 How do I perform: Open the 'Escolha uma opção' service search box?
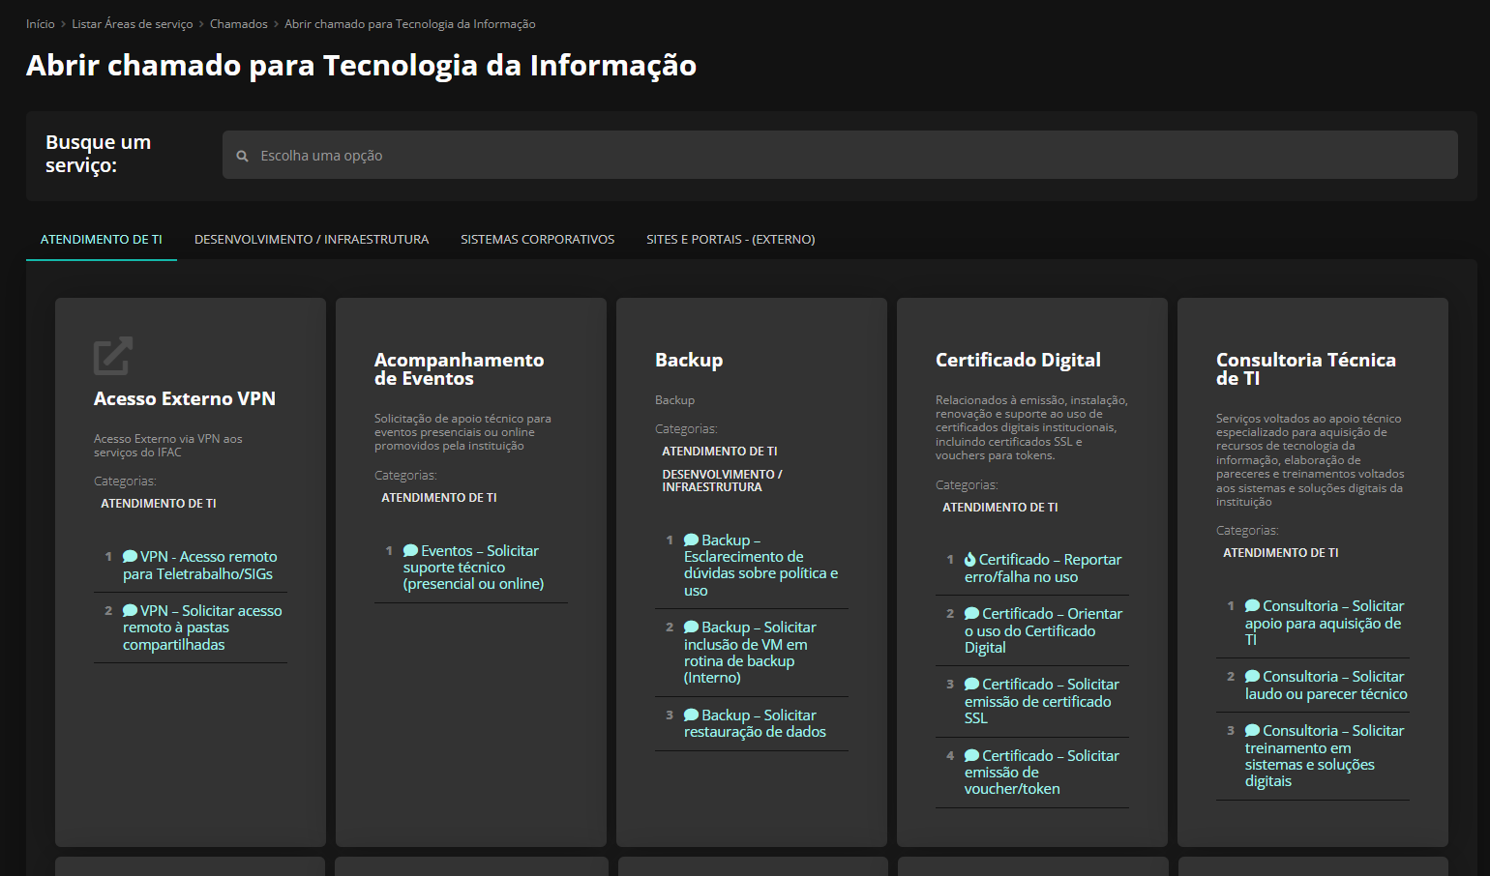point(840,156)
